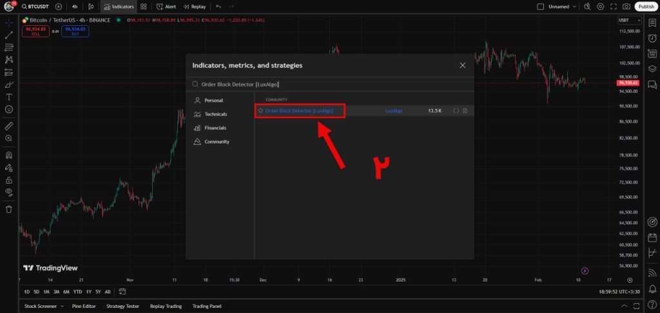660x313 pixels.
Task: Open the Technicals category
Action: coord(216,115)
